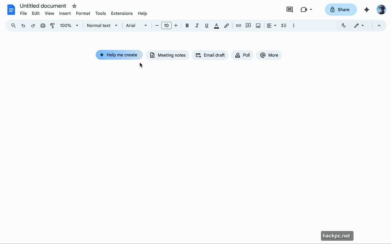391x244 pixels.
Task: Open the Normal text styles dropdown
Action: (x=102, y=25)
